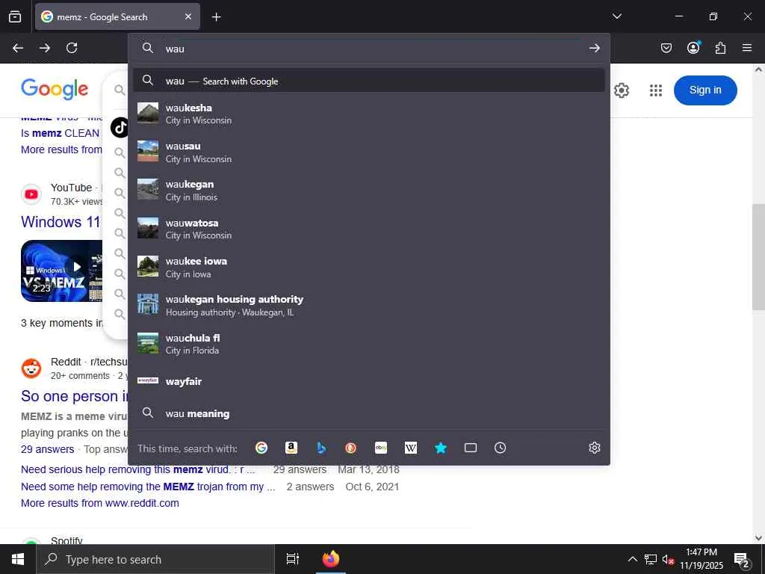Click the taskbar 'Type here to search' box
Screen dimensions: 765x574
pyautogui.click(x=155, y=559)
